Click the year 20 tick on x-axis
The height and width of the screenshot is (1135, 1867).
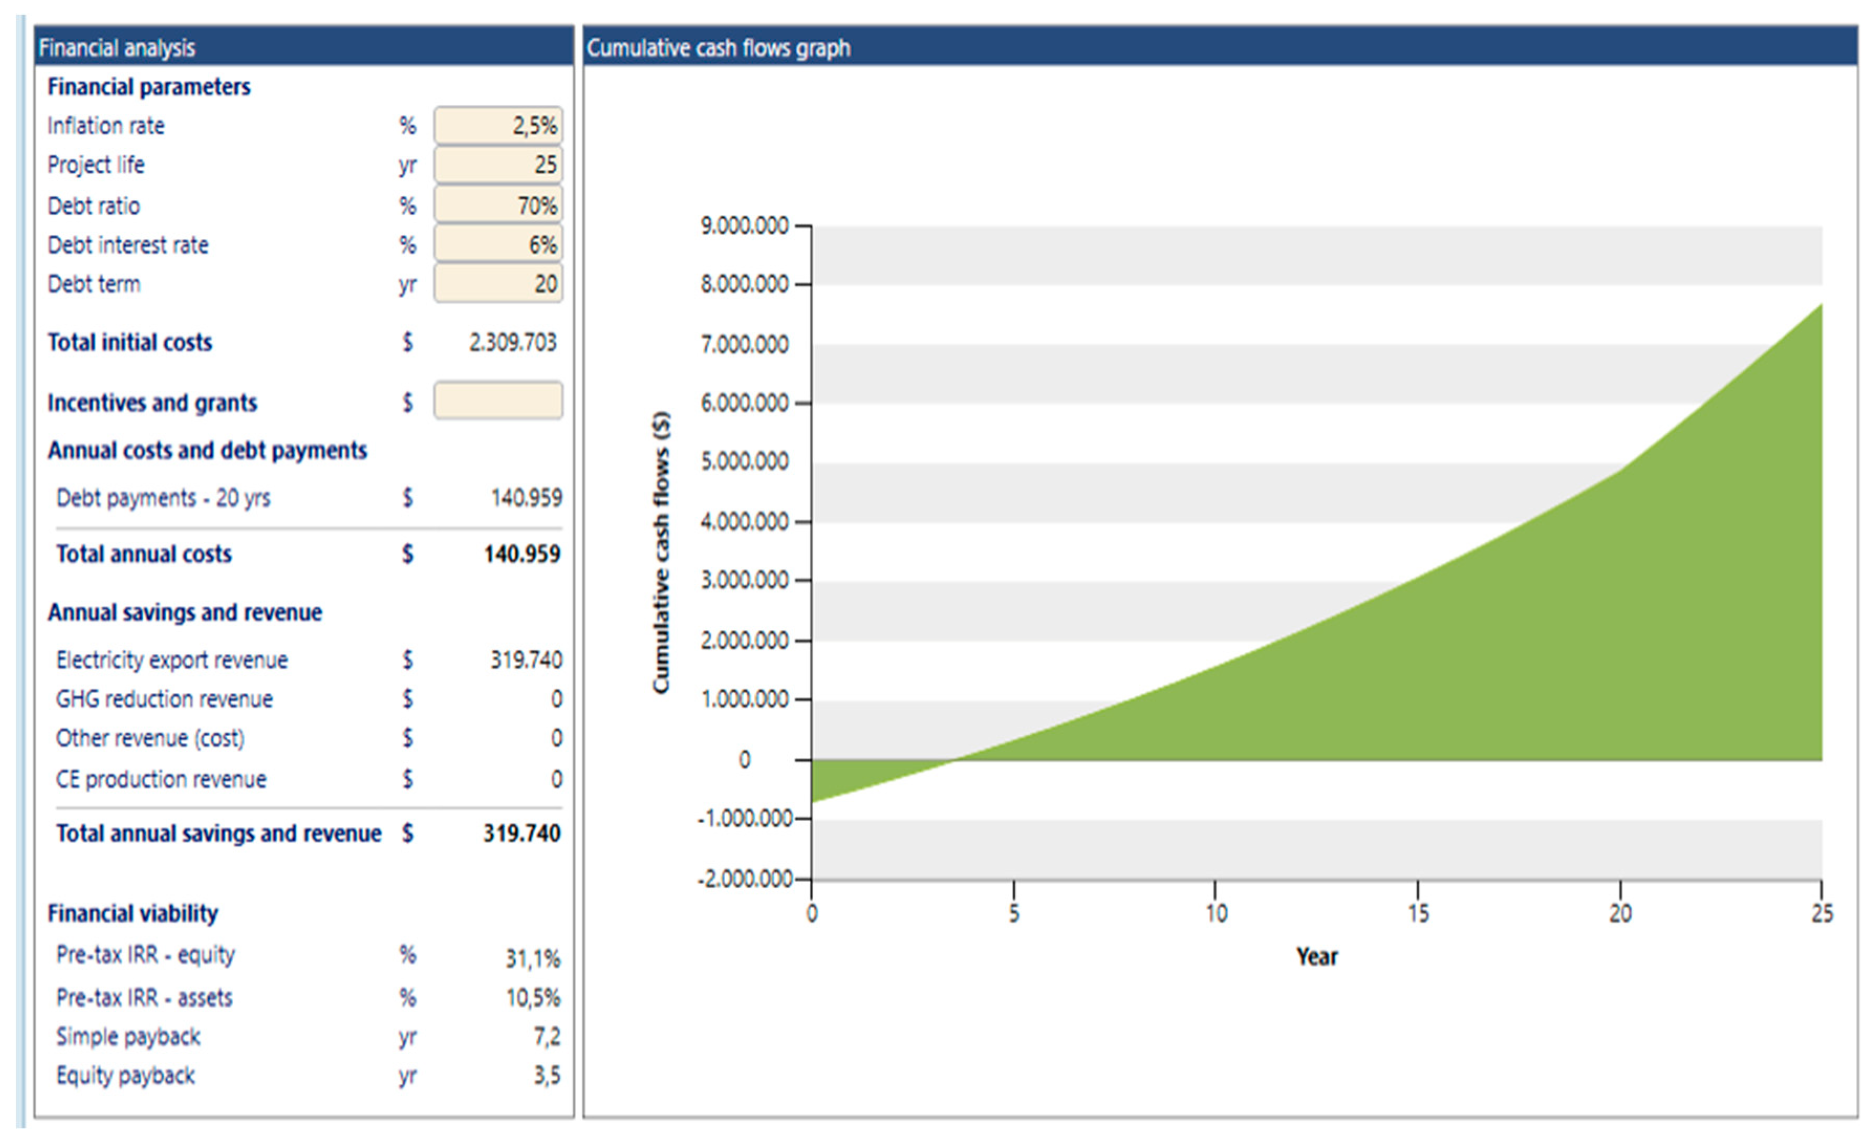tap(1620, 913)
